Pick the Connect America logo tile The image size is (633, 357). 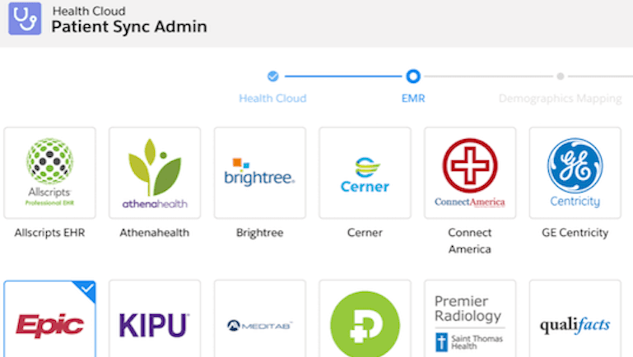[470, 173]
